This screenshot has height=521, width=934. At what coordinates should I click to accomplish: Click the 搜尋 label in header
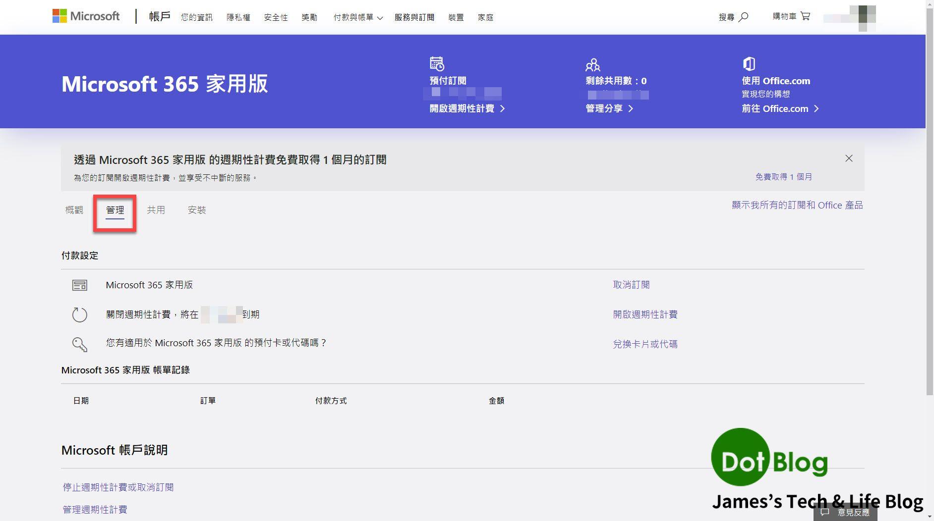pyautogui.click(x=726, y=17)
